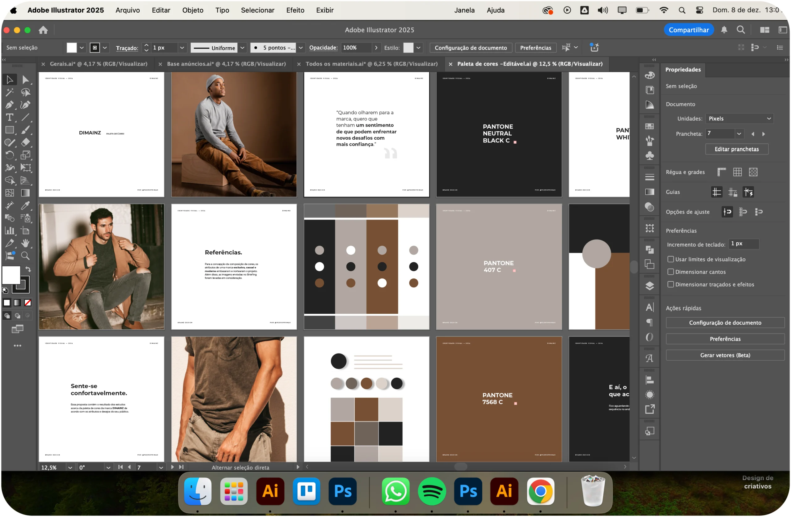The height and width of the screenshot is (517, 791).
Task: Click Gerar vetores (Beta) button
Action: pyautogui.click(x=725, y=355)
